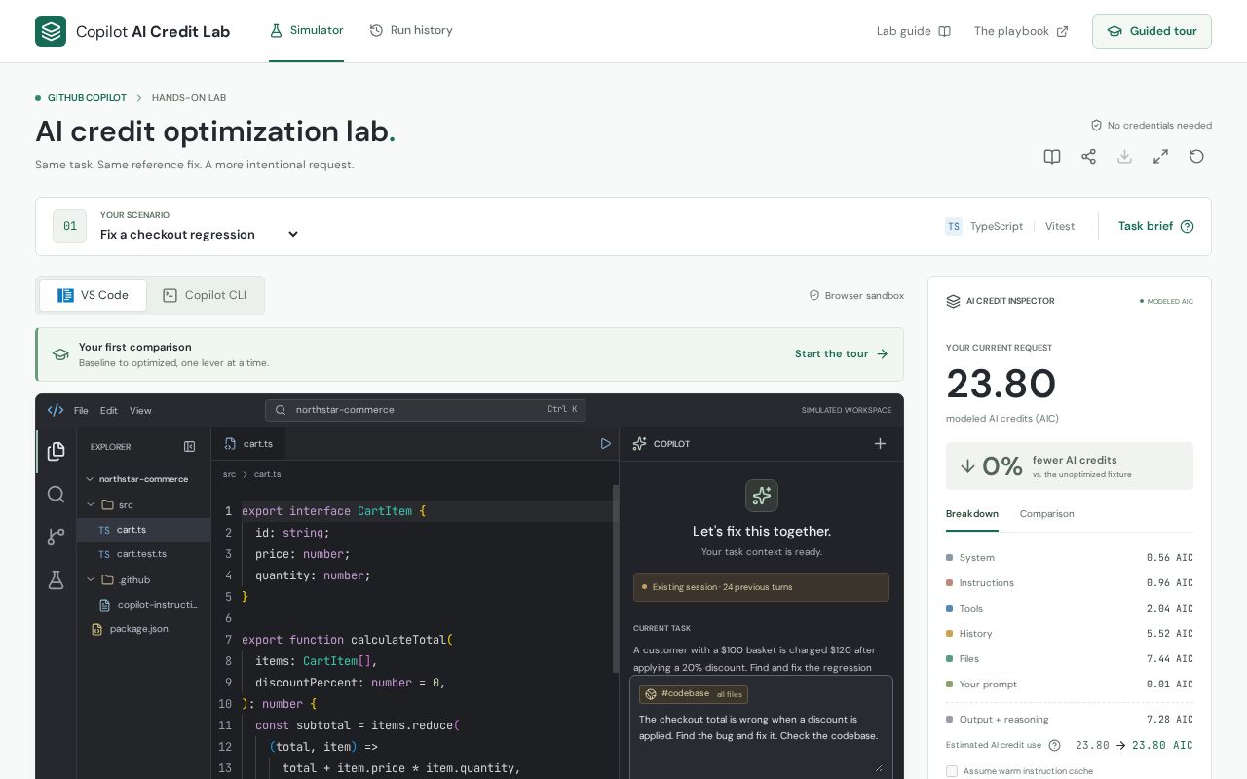Click the Guided tour button
Screen dimensions: 1247x779
[x=1152, y=31]
